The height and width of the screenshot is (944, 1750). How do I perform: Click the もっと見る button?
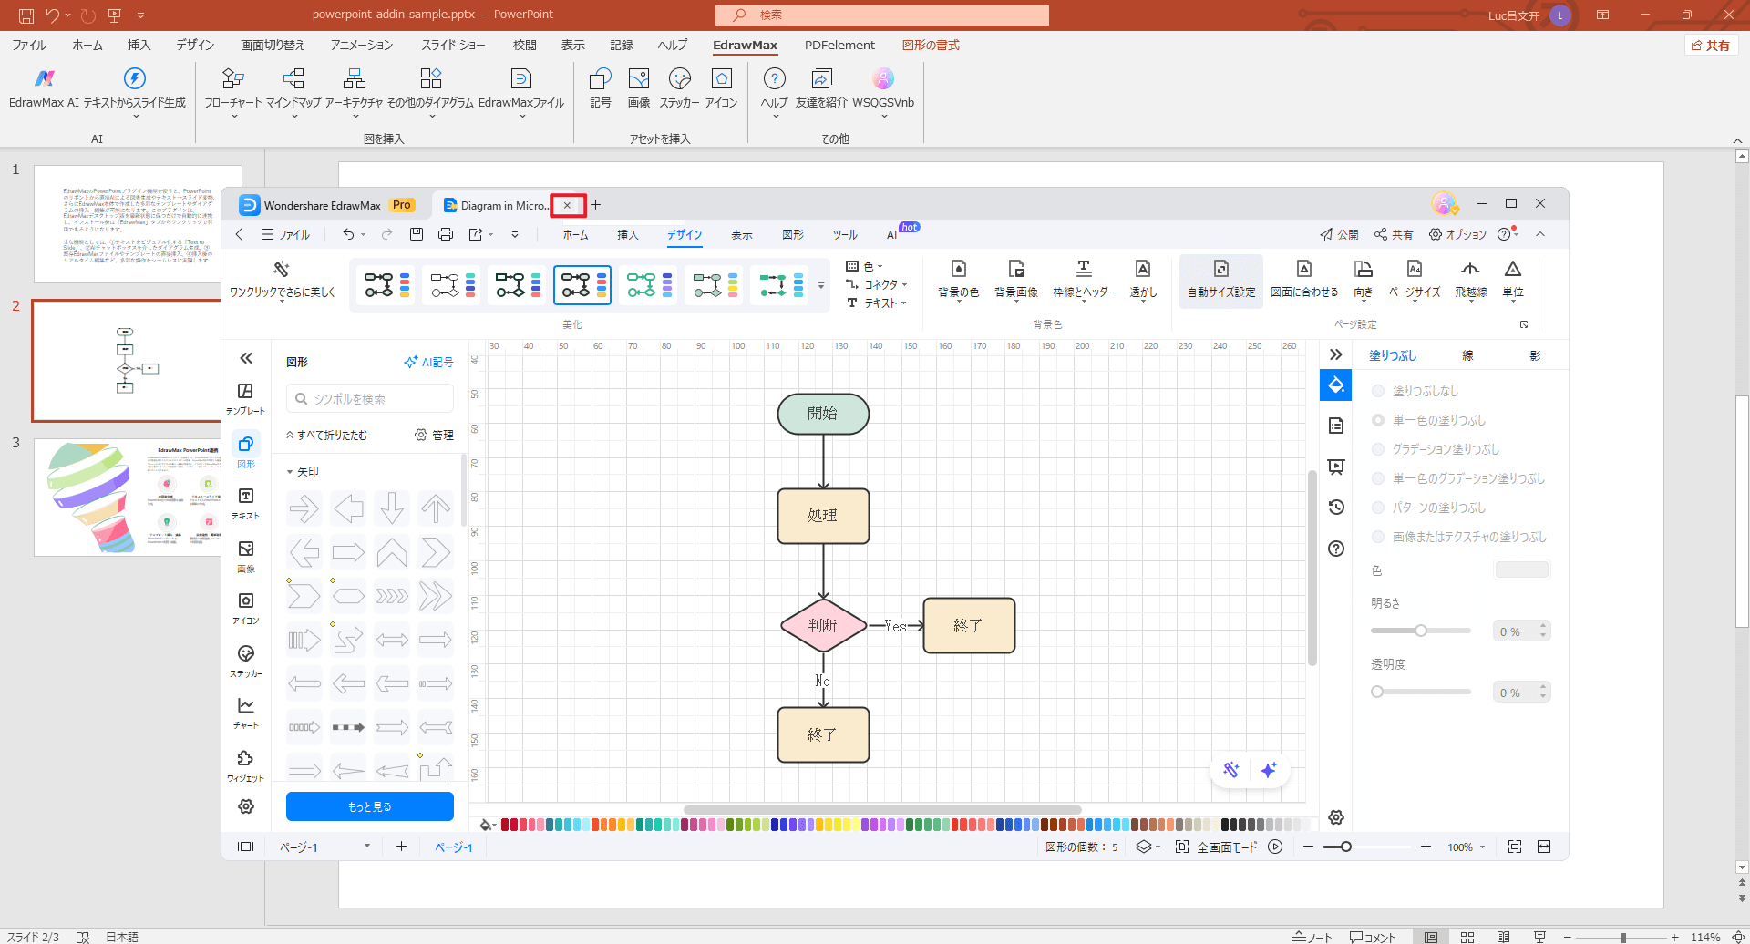tap(370, 806)
